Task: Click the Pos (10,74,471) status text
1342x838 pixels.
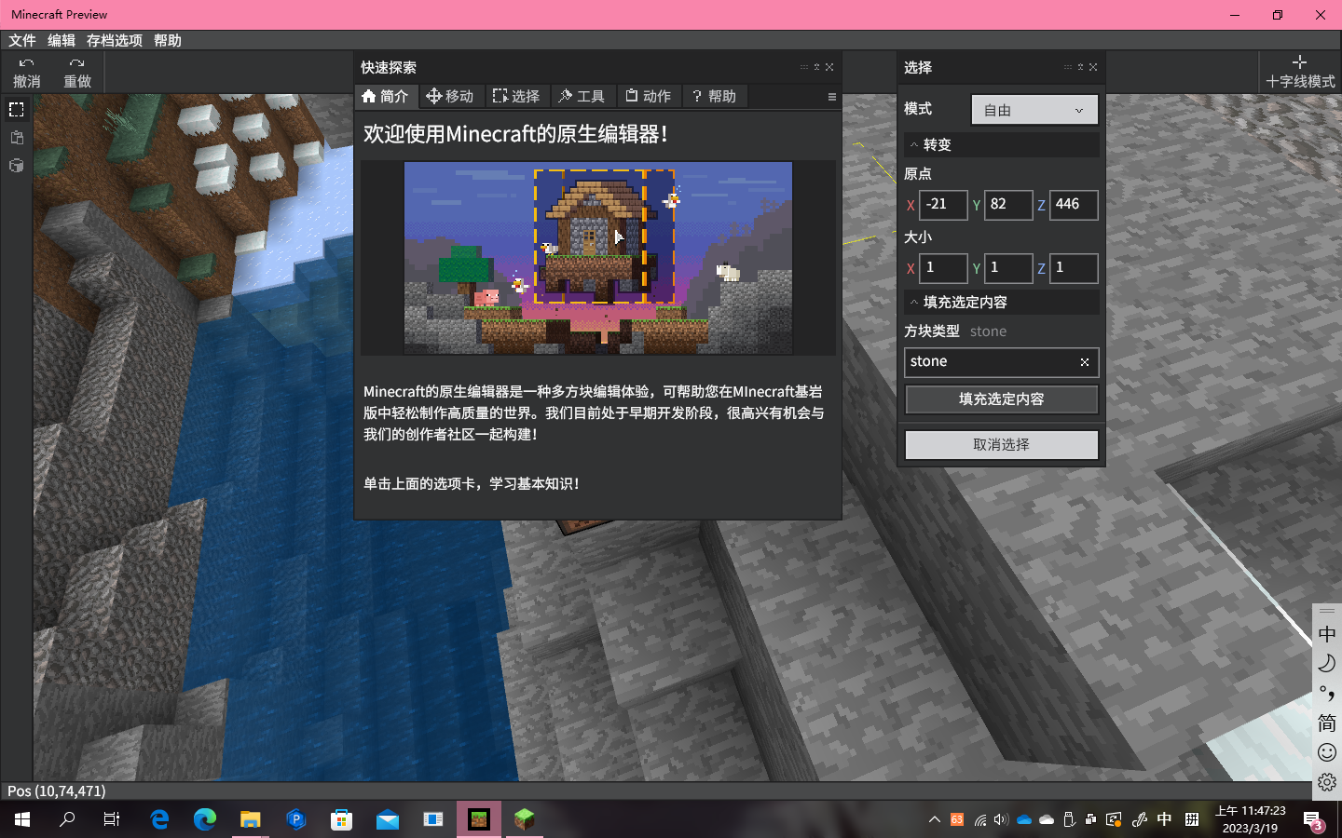Action: [x=57, y=791]
